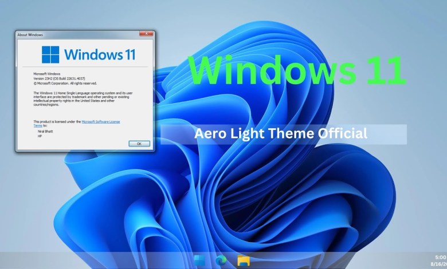Viewport: 447px width, 269px height.
Task: Click the green Windows 11 heading text
Action: coord(297,70)
